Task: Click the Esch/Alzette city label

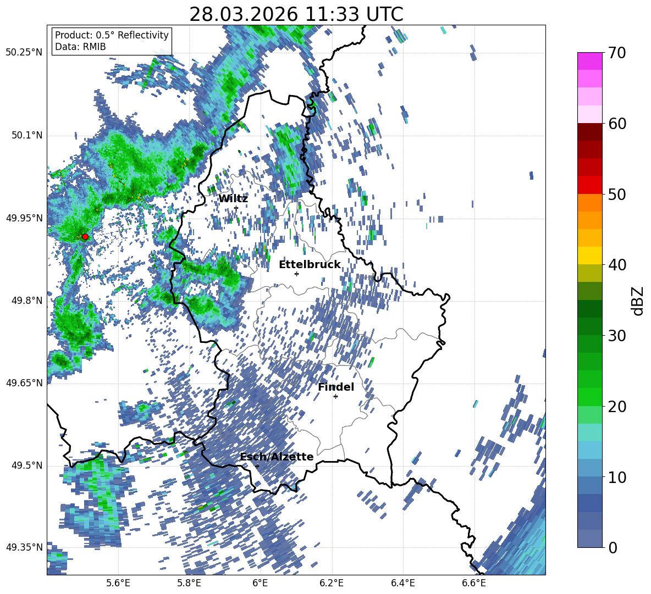Action: (x=277, y=457)
